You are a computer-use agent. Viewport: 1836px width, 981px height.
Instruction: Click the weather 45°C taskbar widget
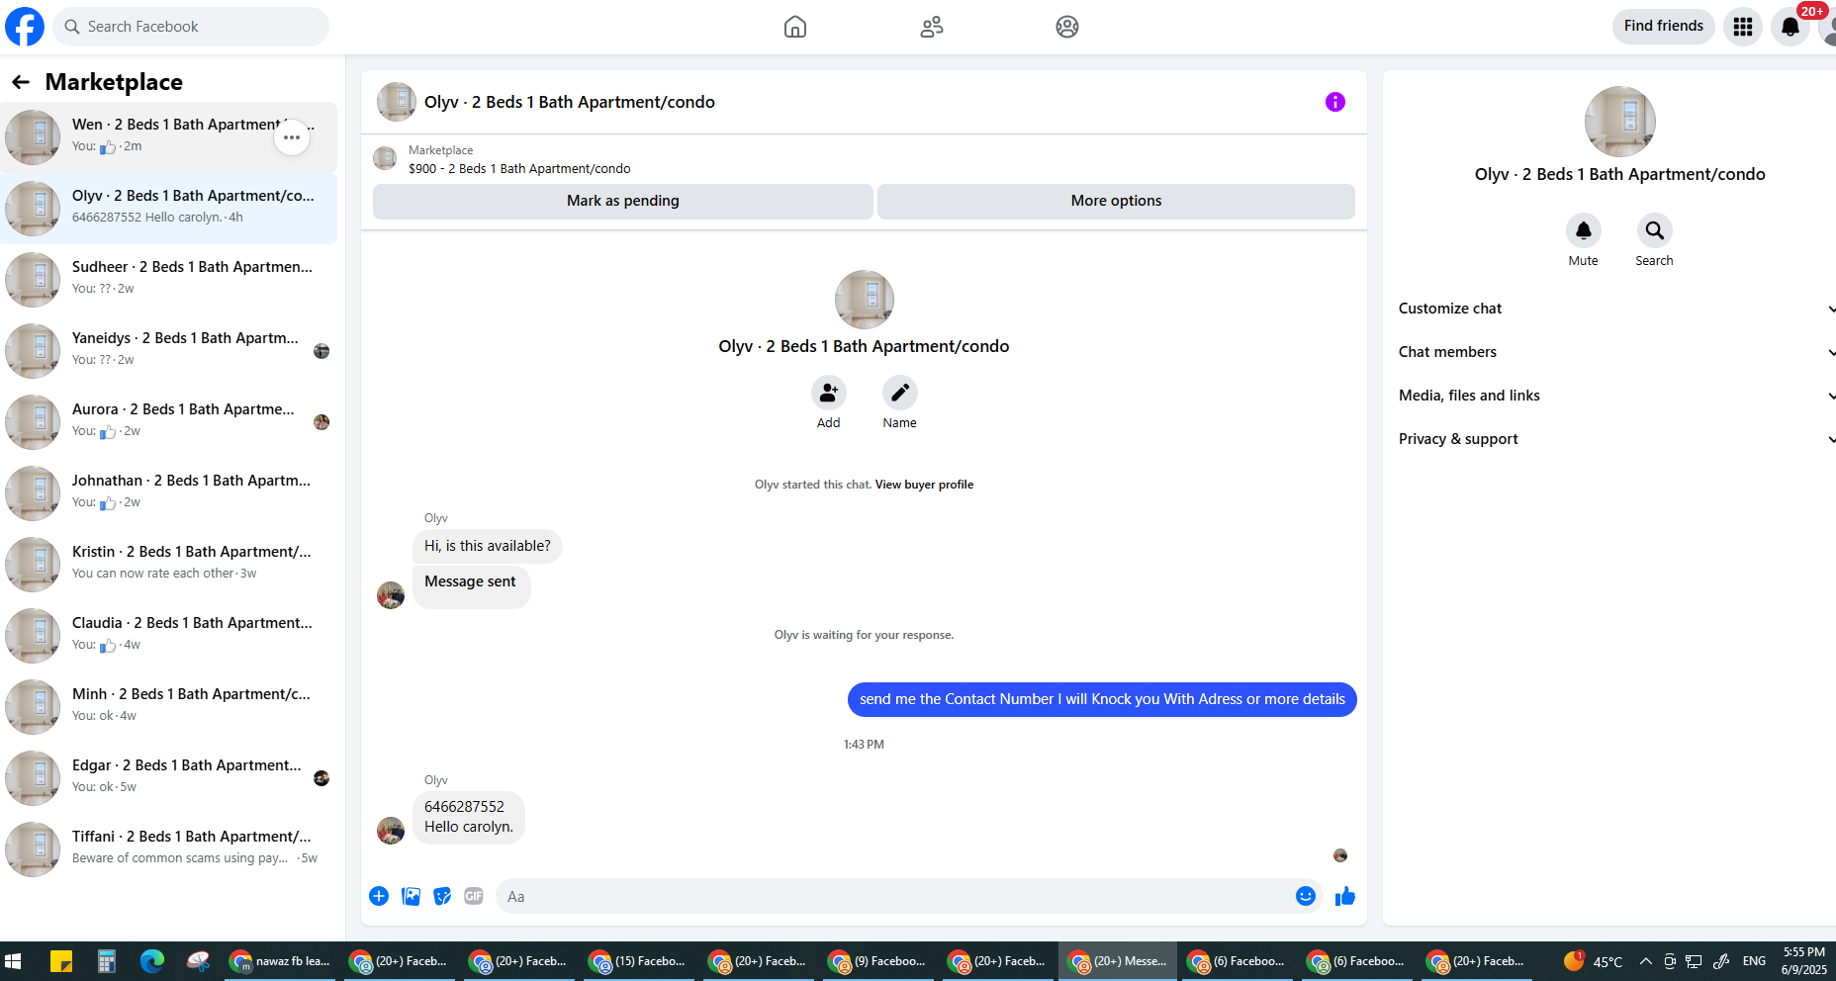pos(1593,961)
